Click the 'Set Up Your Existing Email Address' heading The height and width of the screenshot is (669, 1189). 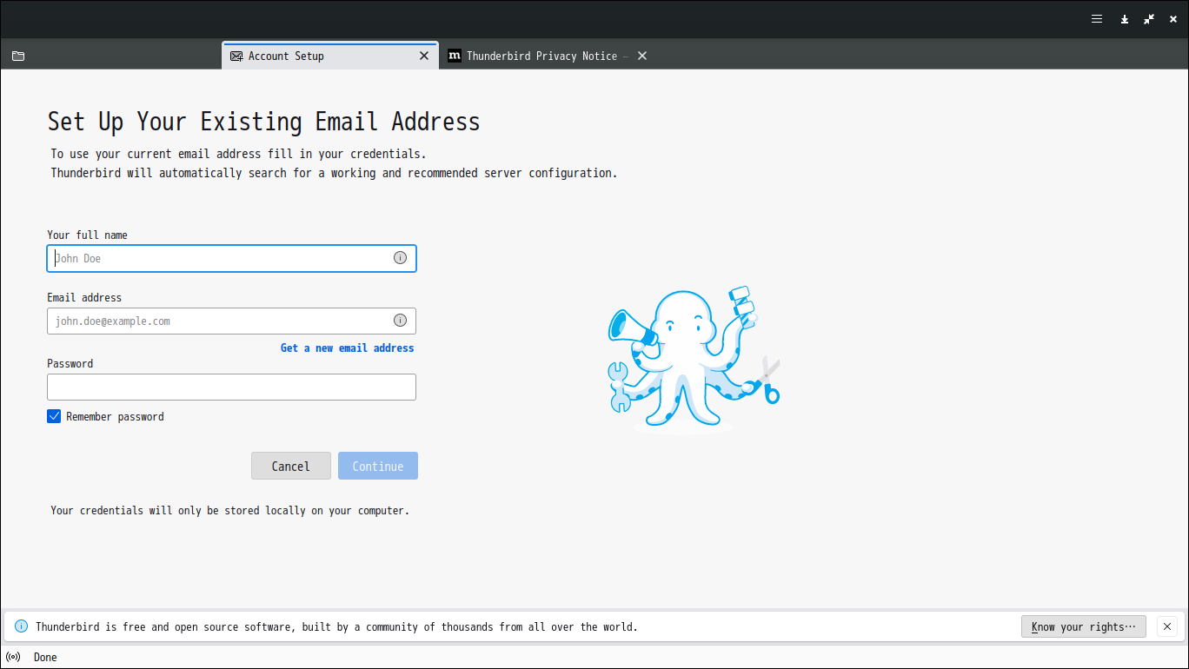click(263, 121)
